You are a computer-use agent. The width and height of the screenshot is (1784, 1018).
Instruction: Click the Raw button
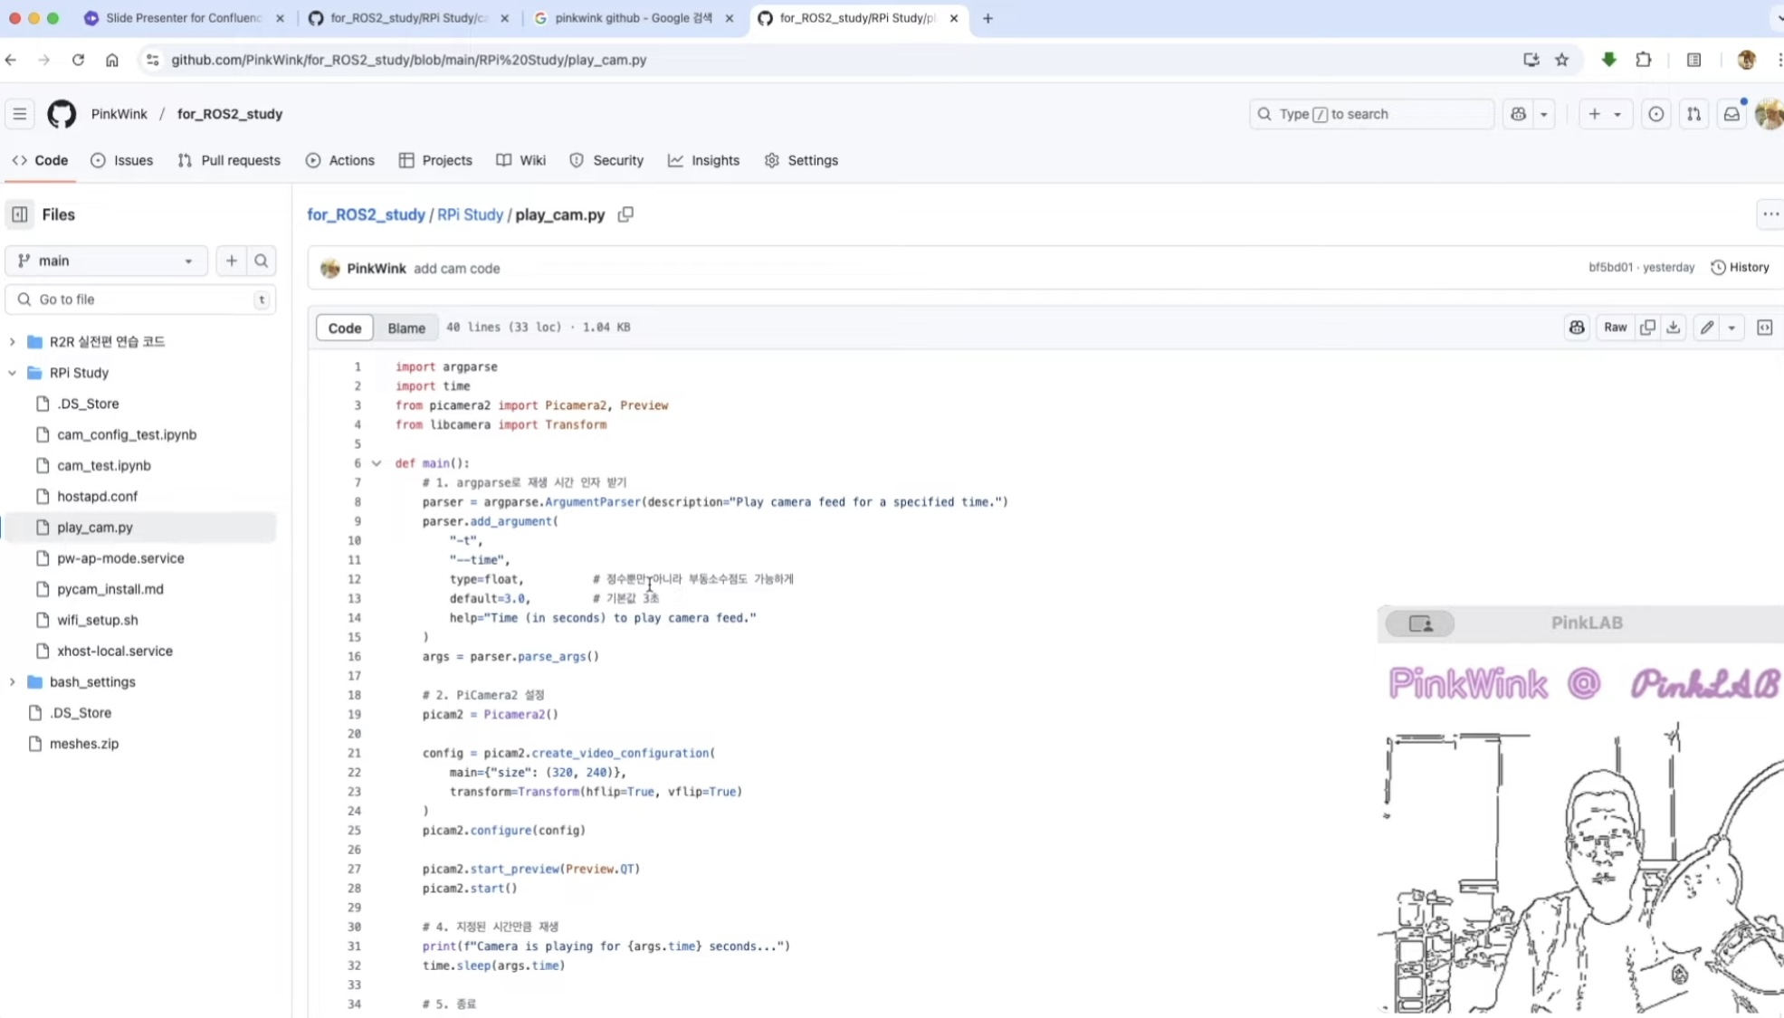tap(1615, 328)
